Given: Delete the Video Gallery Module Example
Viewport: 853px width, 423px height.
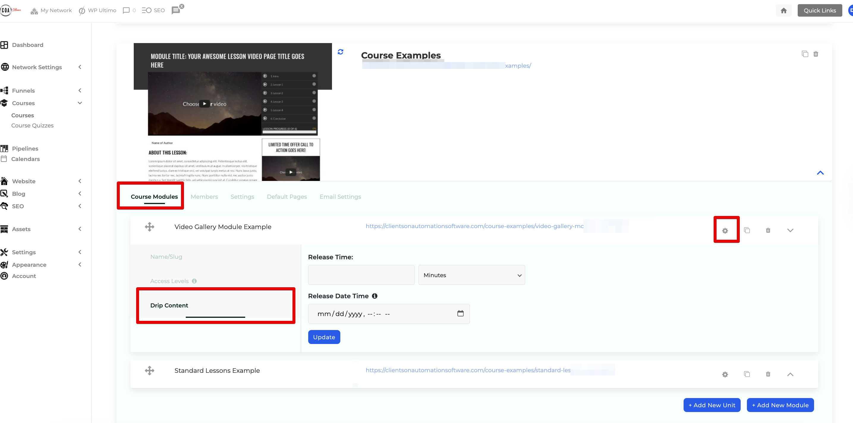Looking at the screenshot, I should [x=768, y=230].
